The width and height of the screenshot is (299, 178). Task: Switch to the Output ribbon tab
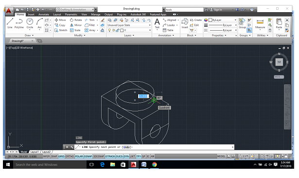tap(108, 14)
